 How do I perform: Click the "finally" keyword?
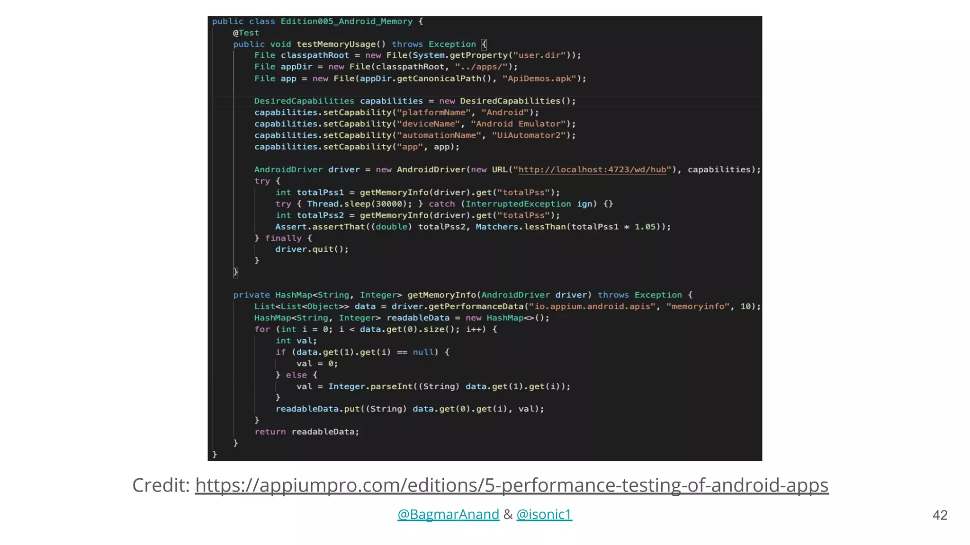[283, 238]
